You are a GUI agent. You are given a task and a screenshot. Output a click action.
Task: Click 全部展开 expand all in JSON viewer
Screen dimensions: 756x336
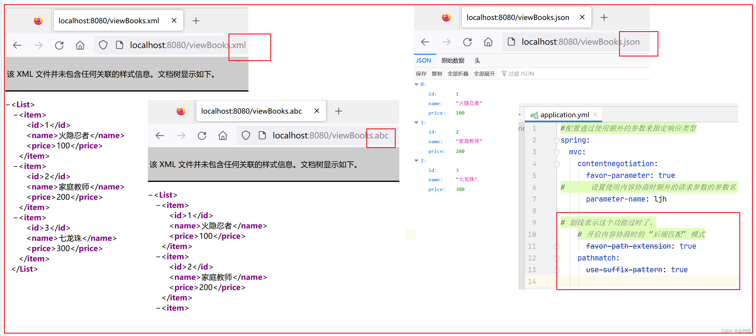coord(484,74)
